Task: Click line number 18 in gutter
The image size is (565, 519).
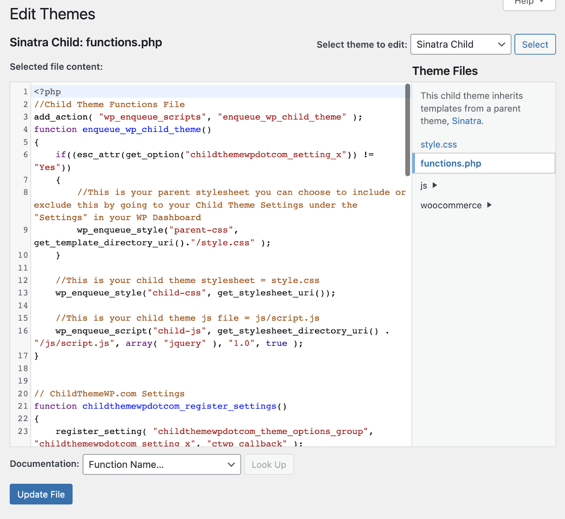Action: tap(23, 368)
